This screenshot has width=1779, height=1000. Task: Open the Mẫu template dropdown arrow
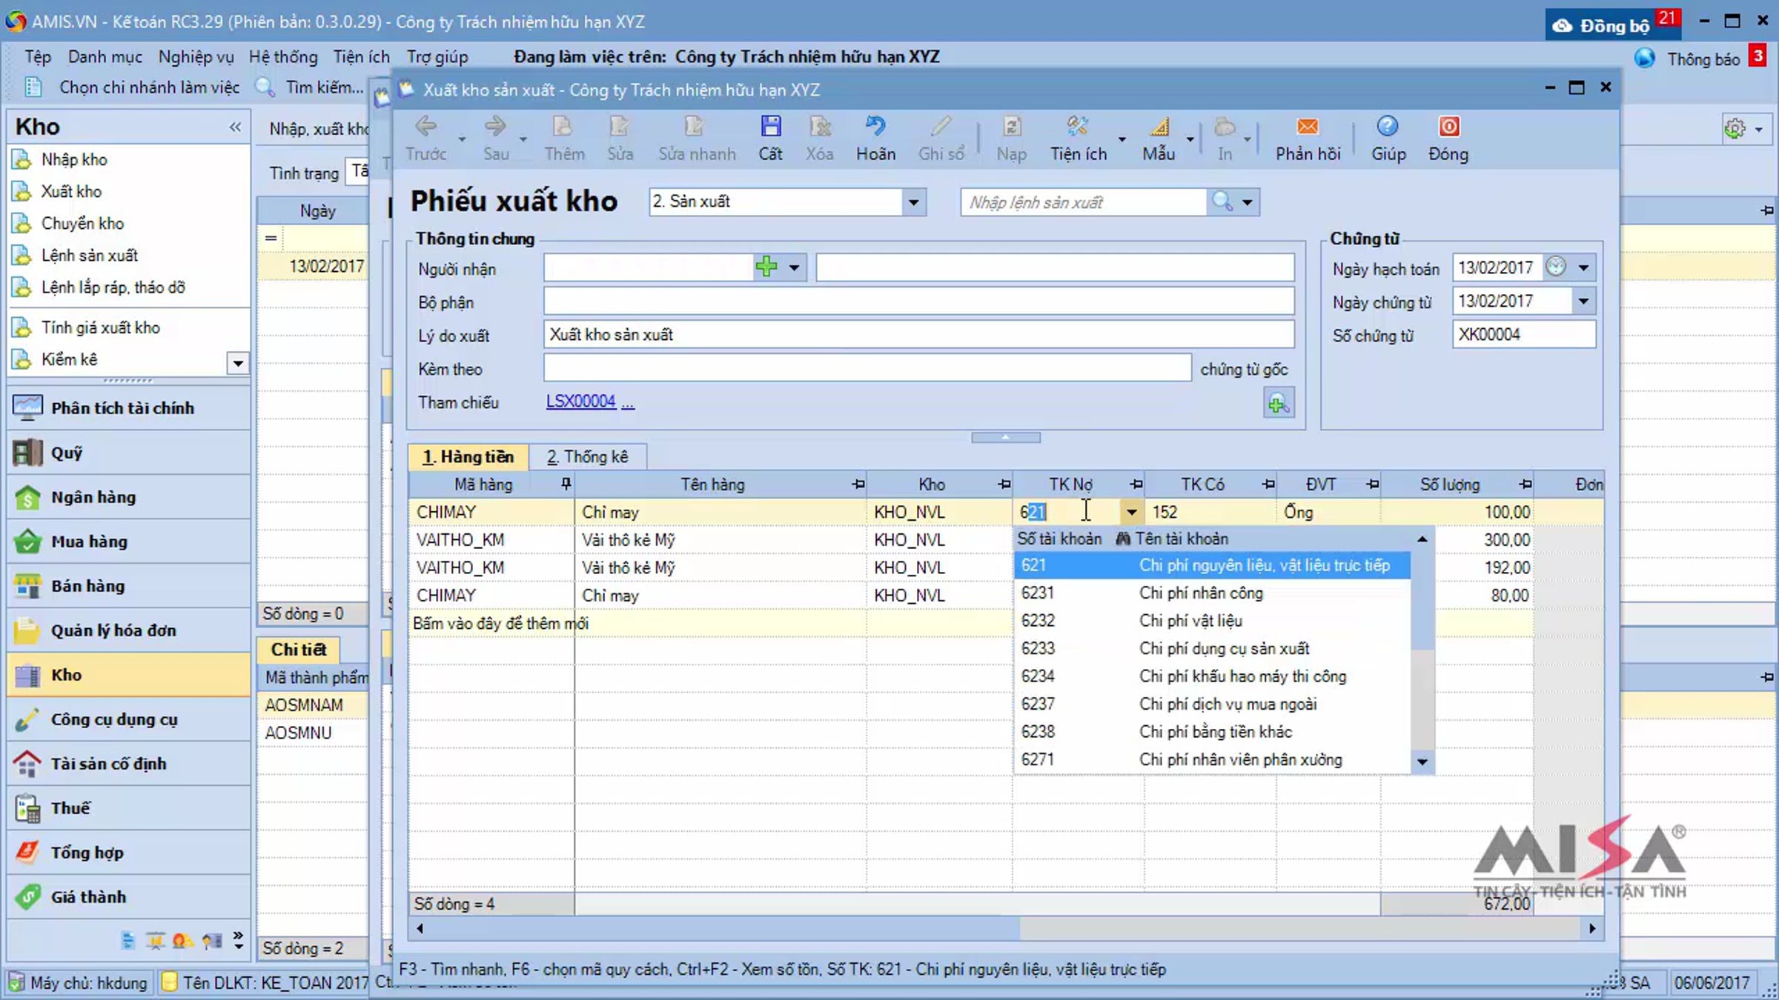[1190, 139]
